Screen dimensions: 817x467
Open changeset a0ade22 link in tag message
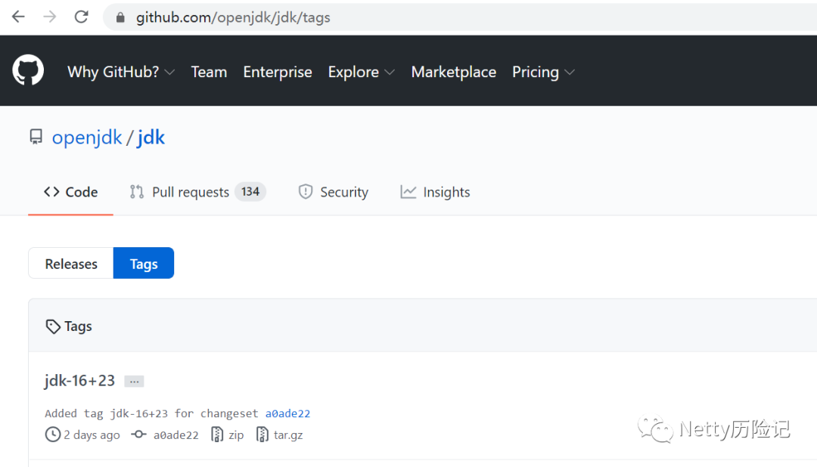pos(287,413)
